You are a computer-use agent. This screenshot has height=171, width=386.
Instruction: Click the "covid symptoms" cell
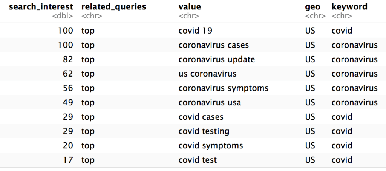point(210,146)
